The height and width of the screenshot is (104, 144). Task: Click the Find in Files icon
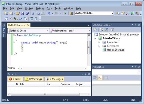click(71, 14)
